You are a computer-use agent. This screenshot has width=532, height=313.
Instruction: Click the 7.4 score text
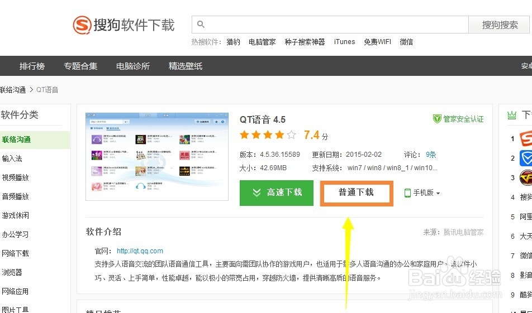pos(311,135)
